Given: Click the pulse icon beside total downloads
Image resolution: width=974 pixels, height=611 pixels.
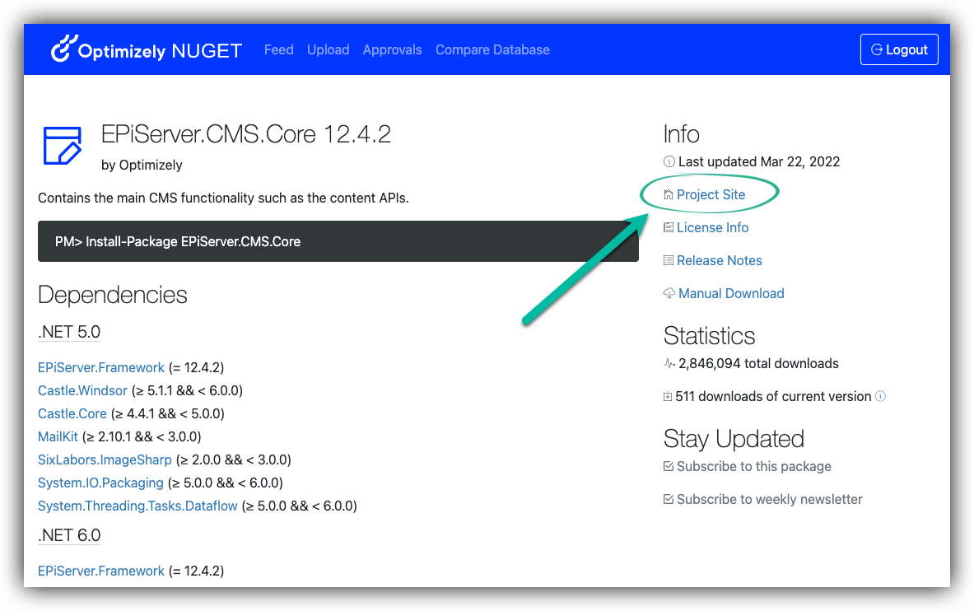Looking at the screenshot, I should [x=669, y=364].
